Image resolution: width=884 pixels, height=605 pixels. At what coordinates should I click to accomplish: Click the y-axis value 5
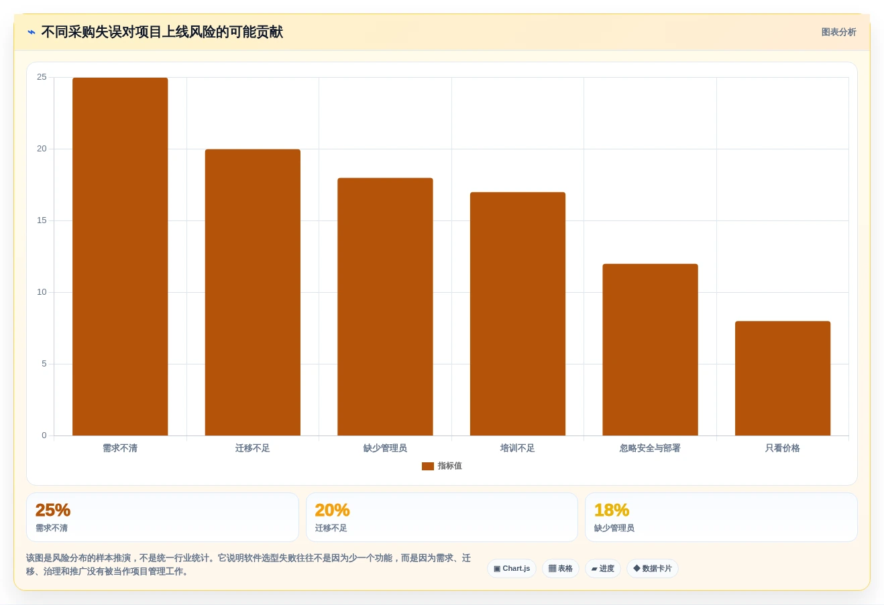[44, 364]
